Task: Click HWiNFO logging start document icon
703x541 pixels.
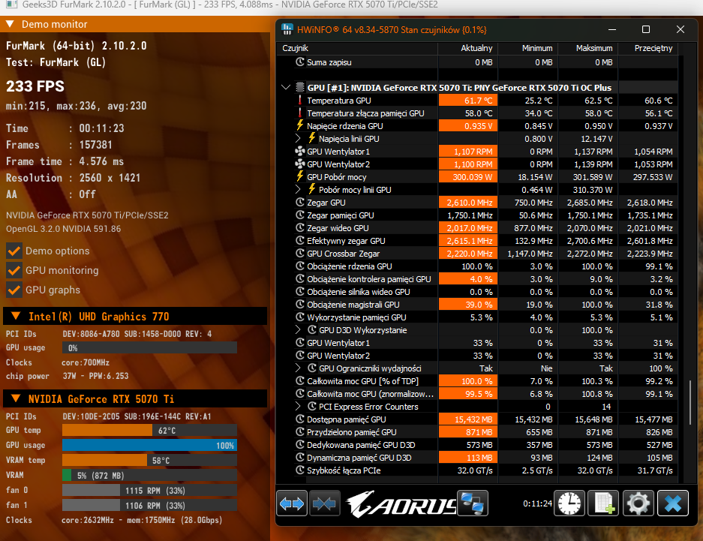Action: click(603, 503)
